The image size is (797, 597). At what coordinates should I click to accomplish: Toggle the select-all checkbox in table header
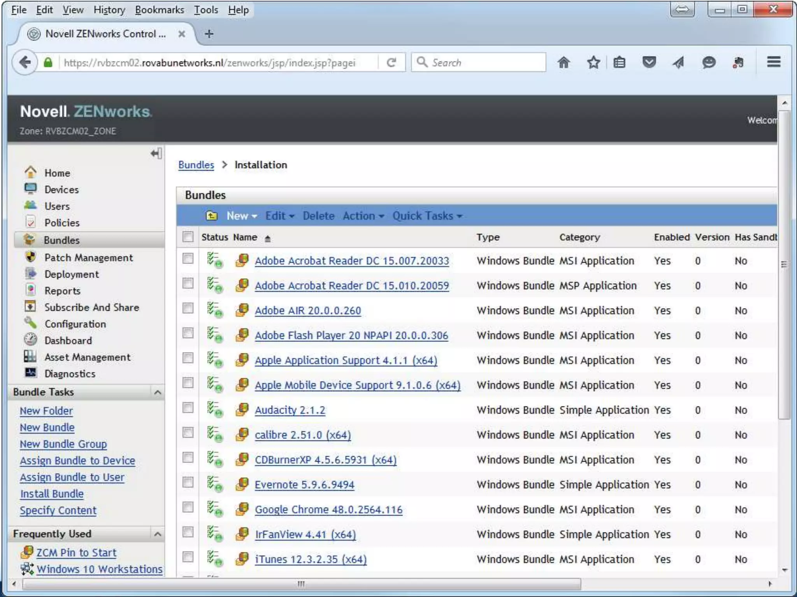pyautogui.click(x=188, y=236)
